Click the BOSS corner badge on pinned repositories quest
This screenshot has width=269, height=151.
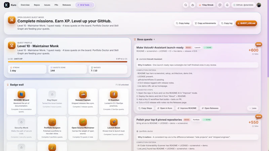259,116
